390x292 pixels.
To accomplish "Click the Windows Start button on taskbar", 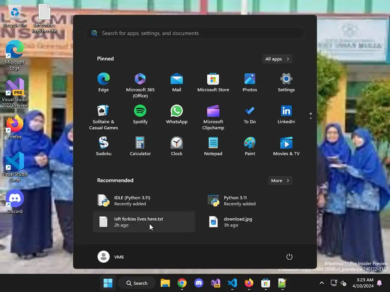I will (x=108, y=283).
